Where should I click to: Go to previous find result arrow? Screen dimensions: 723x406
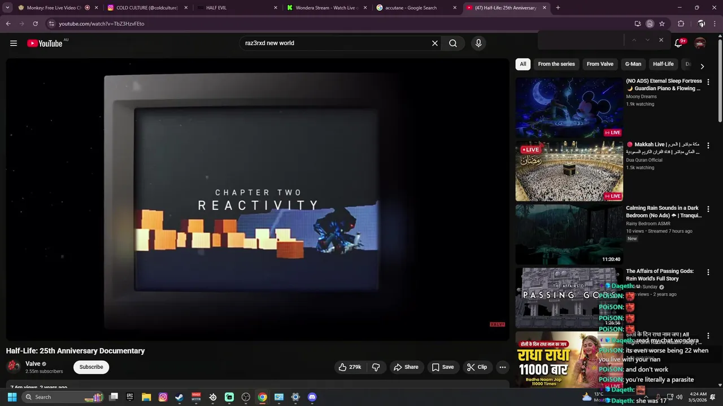tap(634, 40)
